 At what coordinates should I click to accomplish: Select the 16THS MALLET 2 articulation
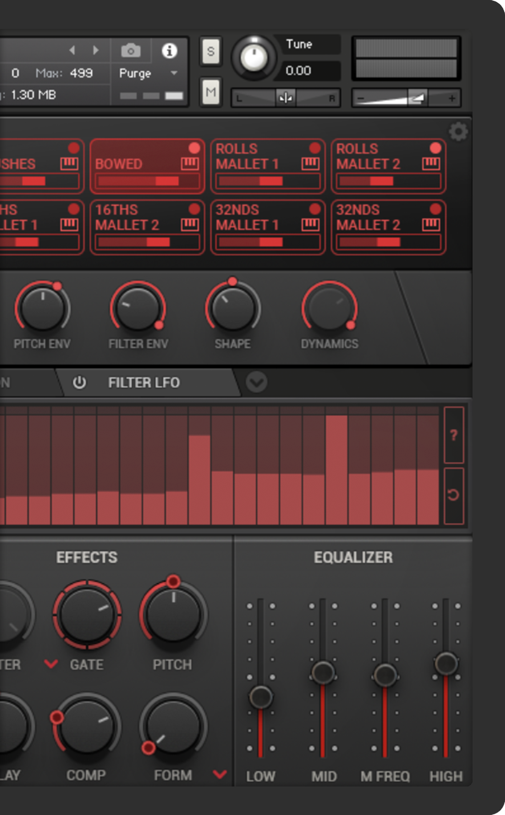coord(147,227)
